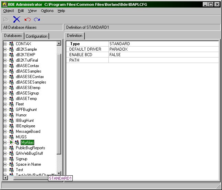Viewport: 222px width, 190px height.
Task: Click the Open toolbar folder icon
Action: [x=6, y=19]
